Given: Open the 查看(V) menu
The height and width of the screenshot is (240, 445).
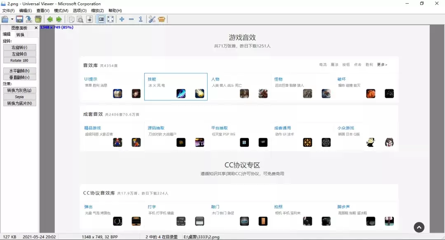Looking at the screenshot, I should pyautogui.click(x=43, y=10).
